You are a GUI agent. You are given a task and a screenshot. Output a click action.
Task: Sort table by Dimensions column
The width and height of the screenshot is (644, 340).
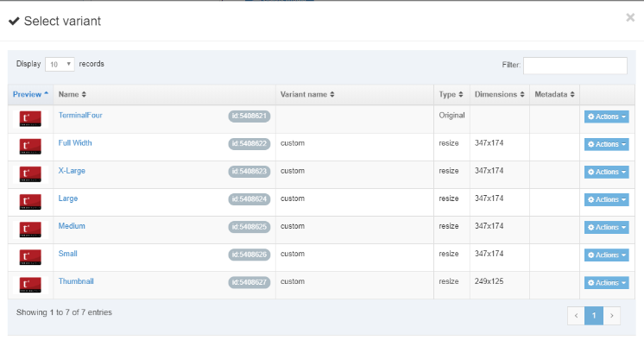point(500,94)
